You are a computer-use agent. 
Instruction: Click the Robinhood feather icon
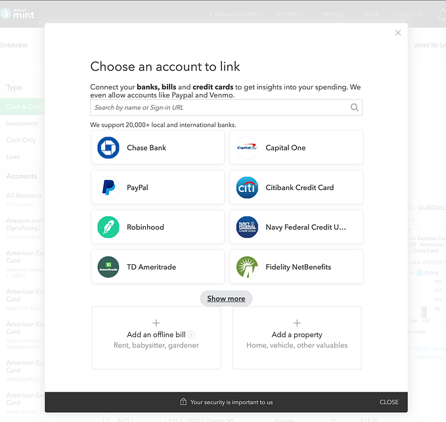point(108,227)
